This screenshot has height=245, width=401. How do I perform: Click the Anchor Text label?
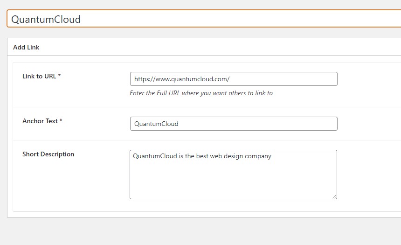point(40,121)
